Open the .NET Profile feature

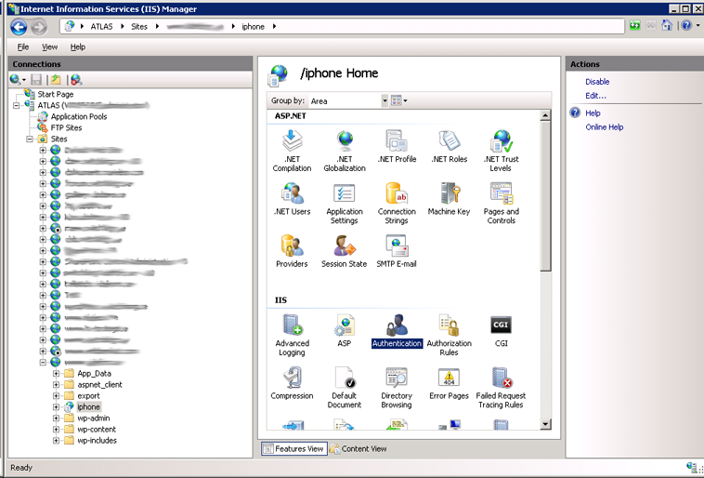tap(397, 146)
